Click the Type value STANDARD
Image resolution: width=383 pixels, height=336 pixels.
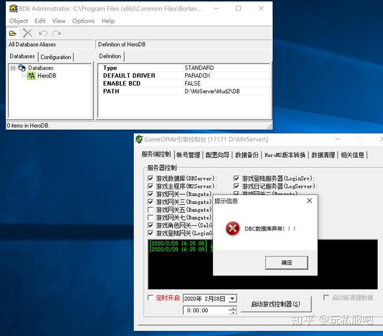coord(199,68)
